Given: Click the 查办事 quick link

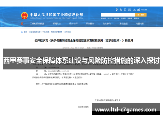Looking at the screenshot, I should pyautogui.click(x=116, y=19).
